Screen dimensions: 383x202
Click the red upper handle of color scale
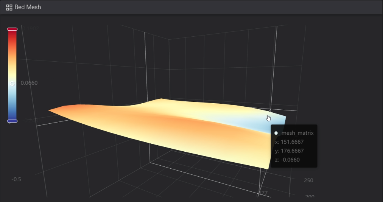[12, 29]
